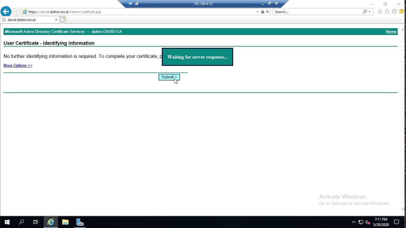
Task: Open File Explorer from taskbar
Action: (65, 222)
